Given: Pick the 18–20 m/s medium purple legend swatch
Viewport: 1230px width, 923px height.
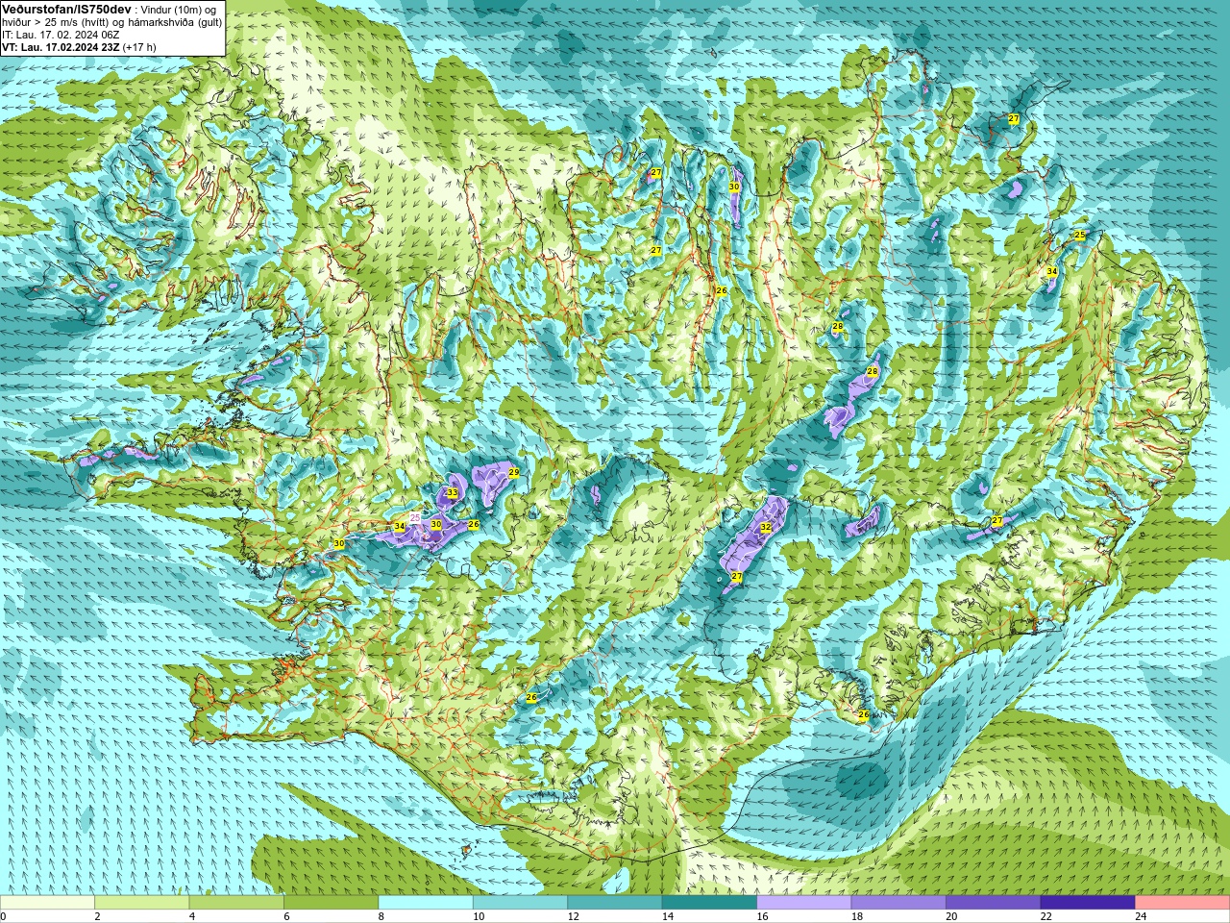Looking at the screenshot, I should tap(898, 903).
